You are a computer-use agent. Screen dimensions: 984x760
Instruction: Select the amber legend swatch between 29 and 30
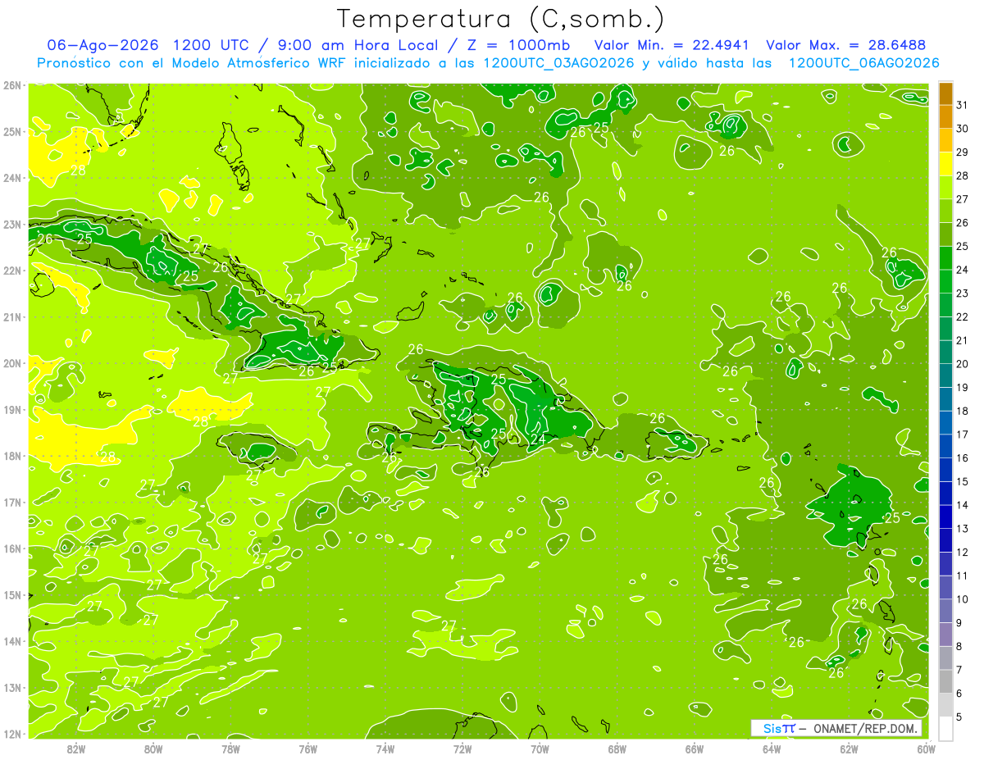(945, 141)
